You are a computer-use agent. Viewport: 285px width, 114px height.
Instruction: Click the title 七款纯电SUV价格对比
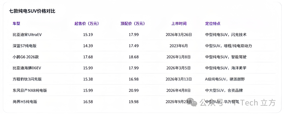[x=32, y=11]
